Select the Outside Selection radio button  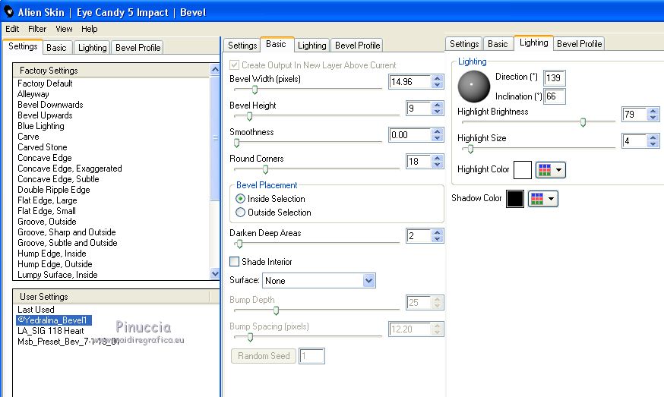click(240, 213)
